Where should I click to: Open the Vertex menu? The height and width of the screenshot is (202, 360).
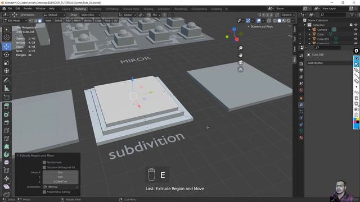[88, 21]
